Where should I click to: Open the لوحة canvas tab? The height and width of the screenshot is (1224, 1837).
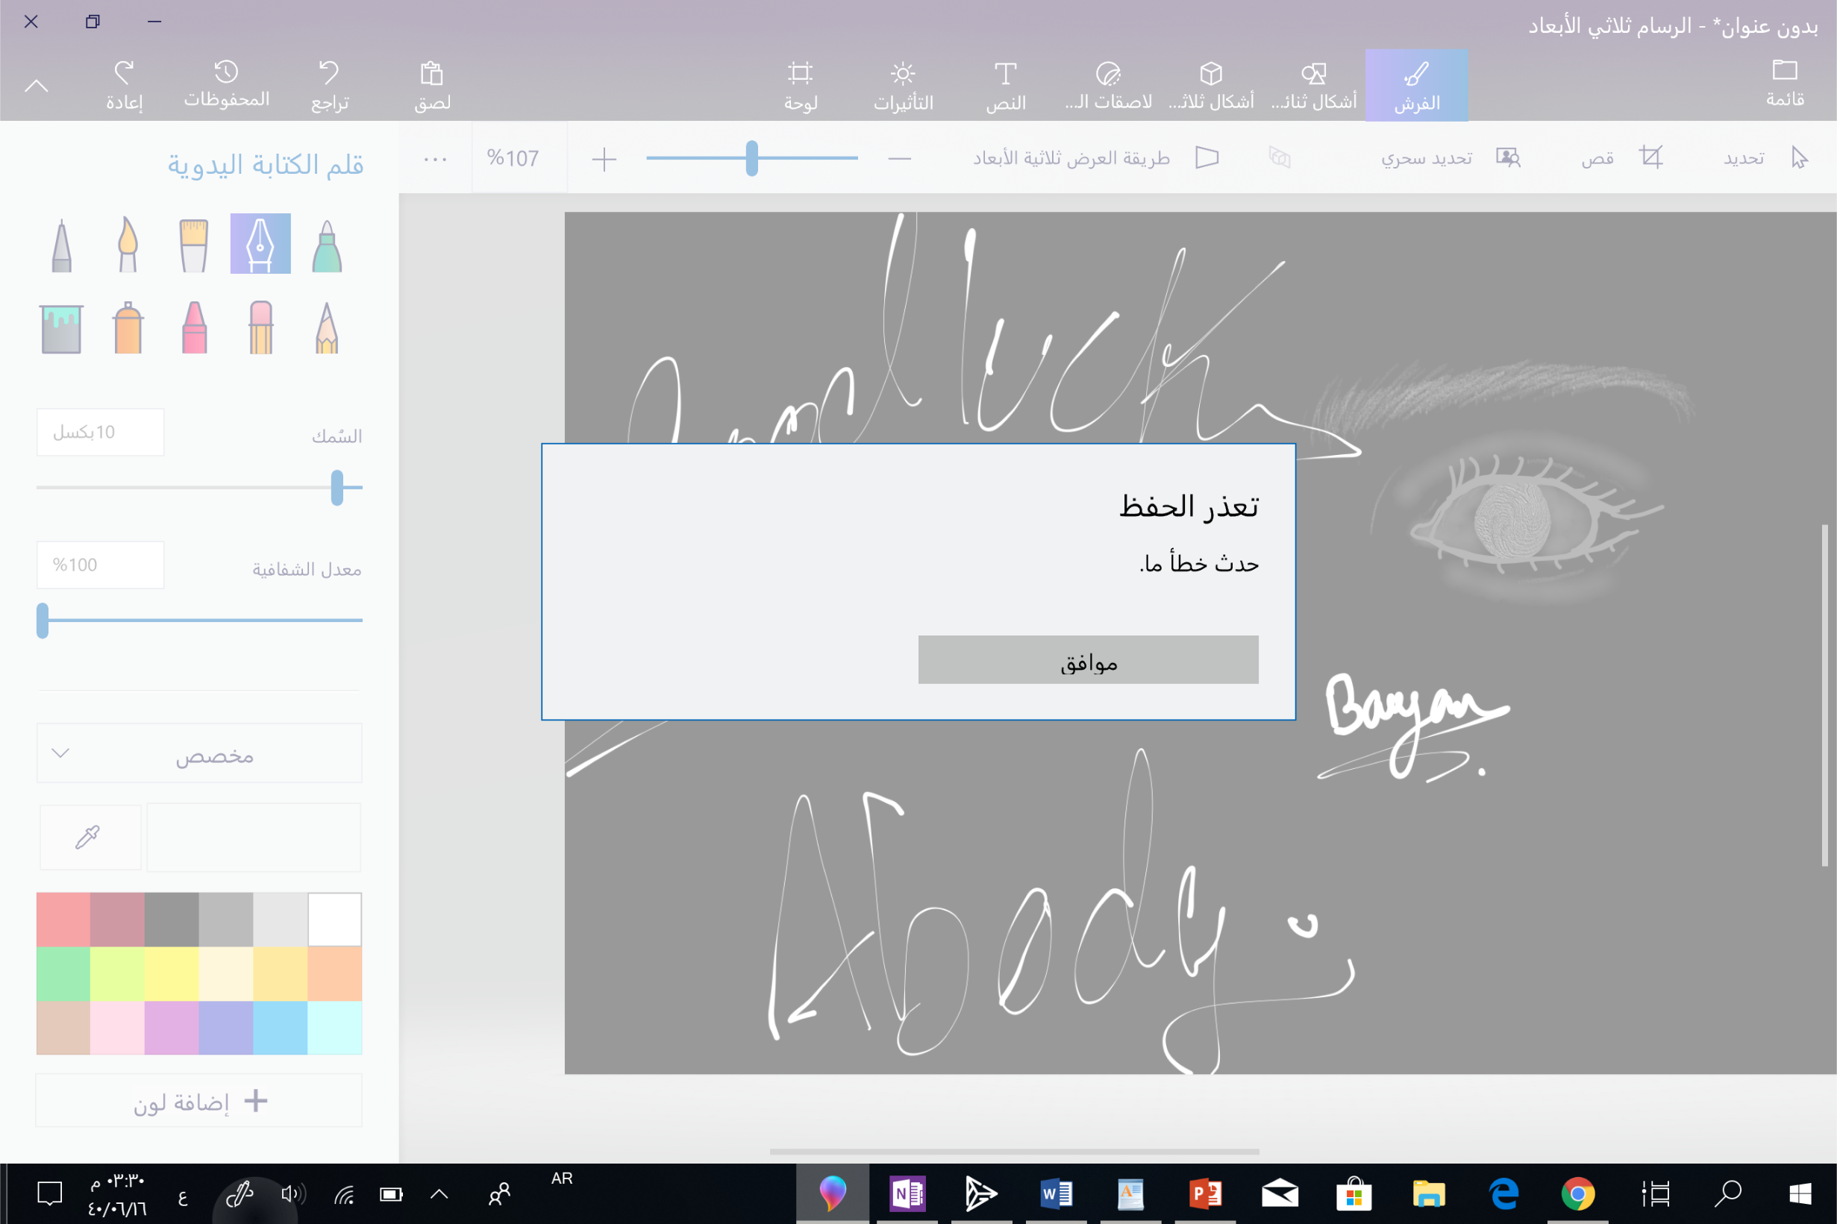pyautogui.click(x=800, y=84)
